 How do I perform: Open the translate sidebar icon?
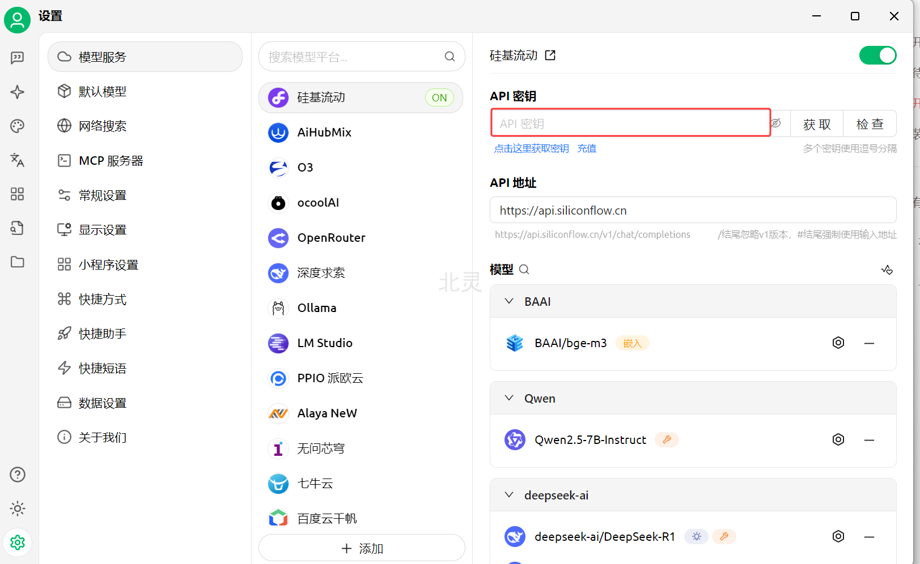coord(18,160)
